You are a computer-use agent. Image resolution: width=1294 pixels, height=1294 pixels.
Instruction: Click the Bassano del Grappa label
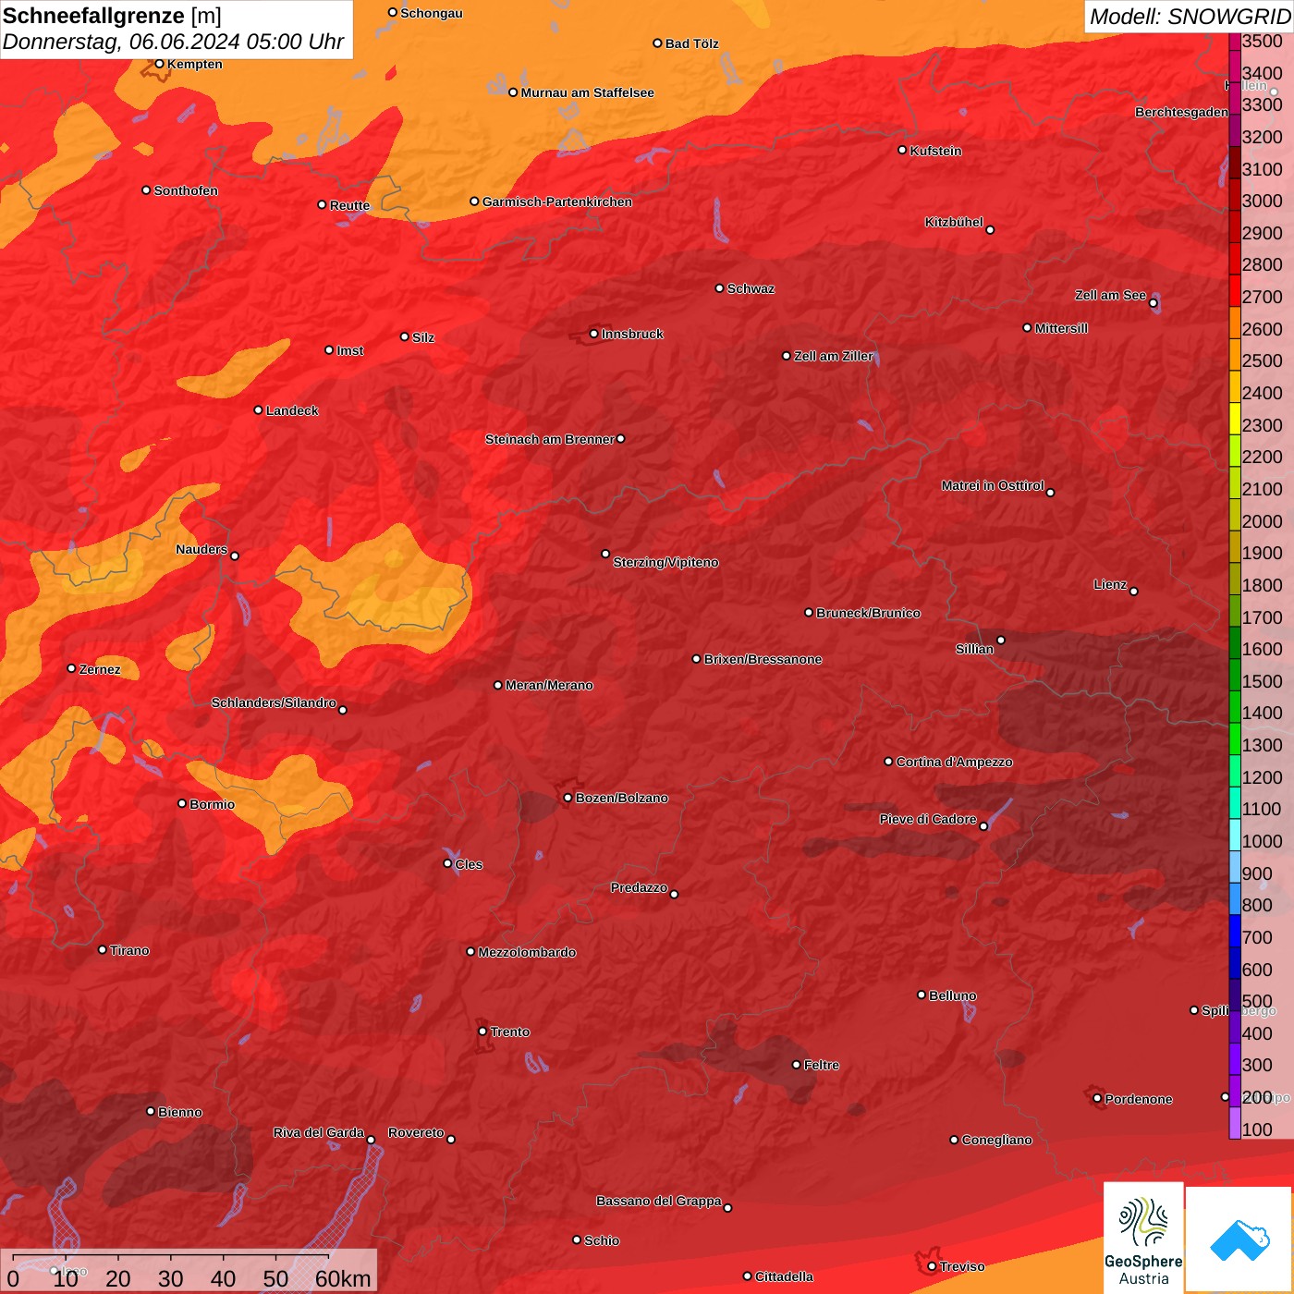tap(659, 1201)
